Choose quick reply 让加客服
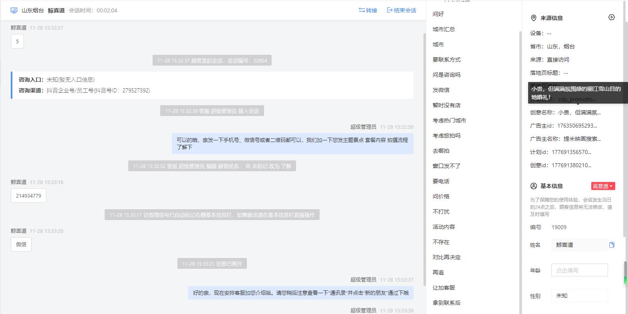Viewport: 628px width, 314px height. [x=444, y=288]
